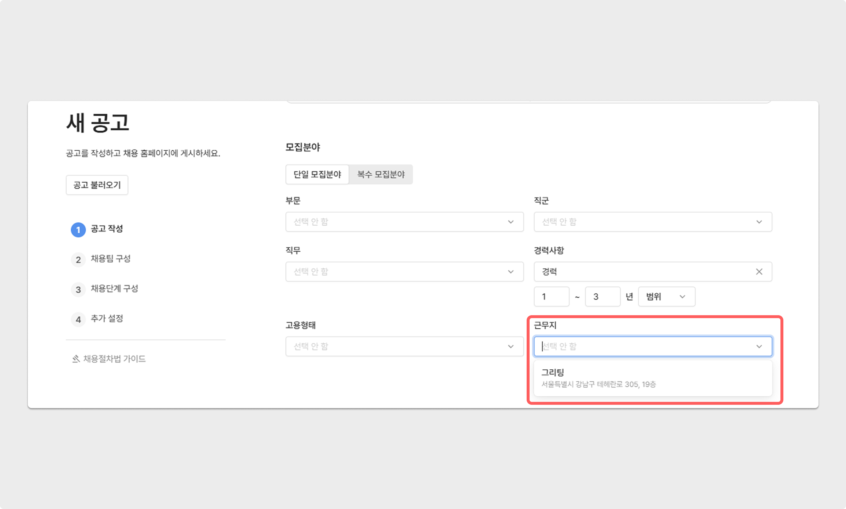Click the minimum years field showing 1
The width and height of the screenshot is (846, 509).
tap(551, 297)
